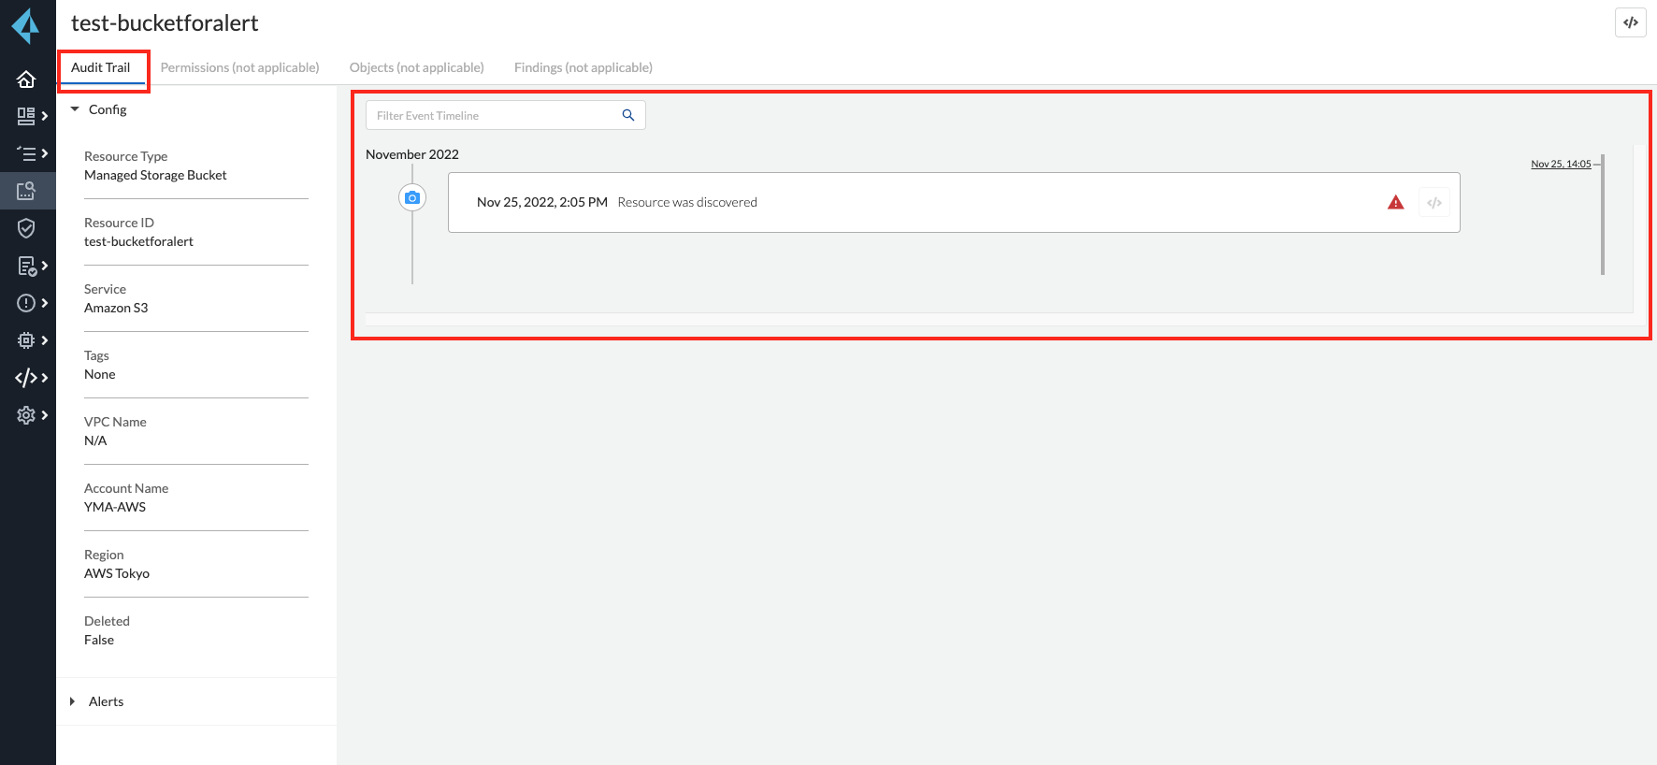
Task: Open the settings gear icon in the sidebar
Action: (26, 415)
